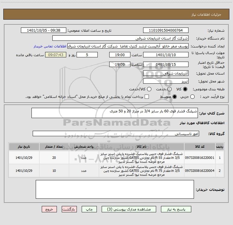The image size is (233, 225).
Task: Click the remaining time field 09:07:43
Action: (x=56, y=55)
